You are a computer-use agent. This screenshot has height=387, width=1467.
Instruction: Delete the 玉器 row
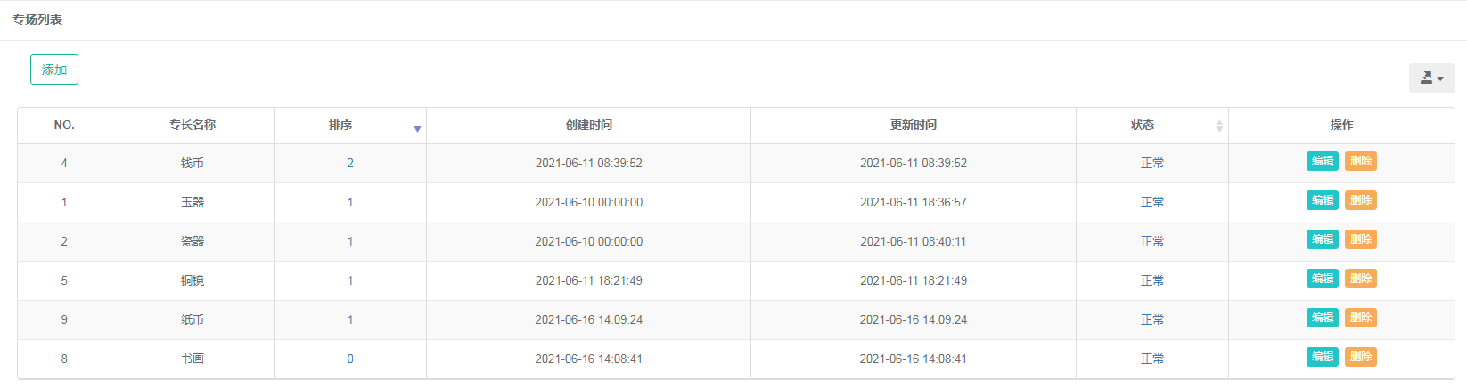point(1361,200)
